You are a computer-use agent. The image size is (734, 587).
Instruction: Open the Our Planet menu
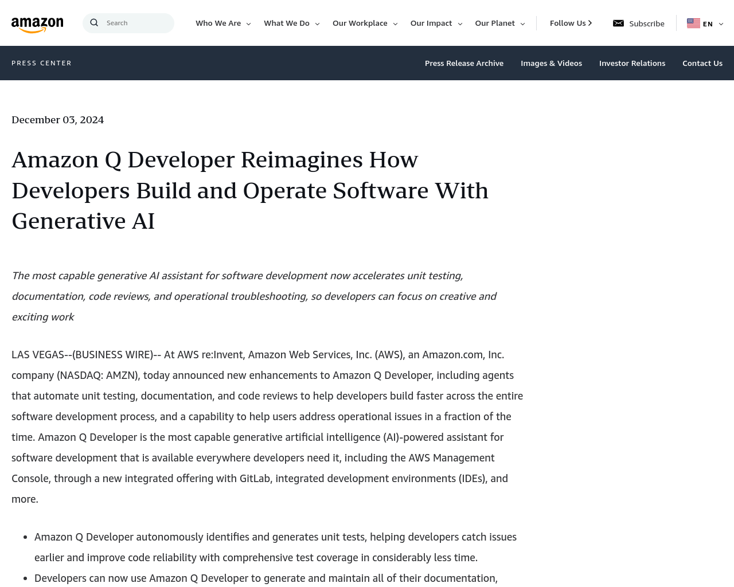[x=494, y=23]
